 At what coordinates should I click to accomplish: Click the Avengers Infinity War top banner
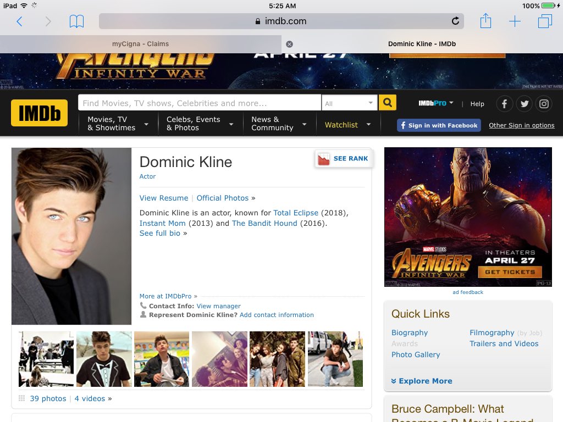[281, 71]
